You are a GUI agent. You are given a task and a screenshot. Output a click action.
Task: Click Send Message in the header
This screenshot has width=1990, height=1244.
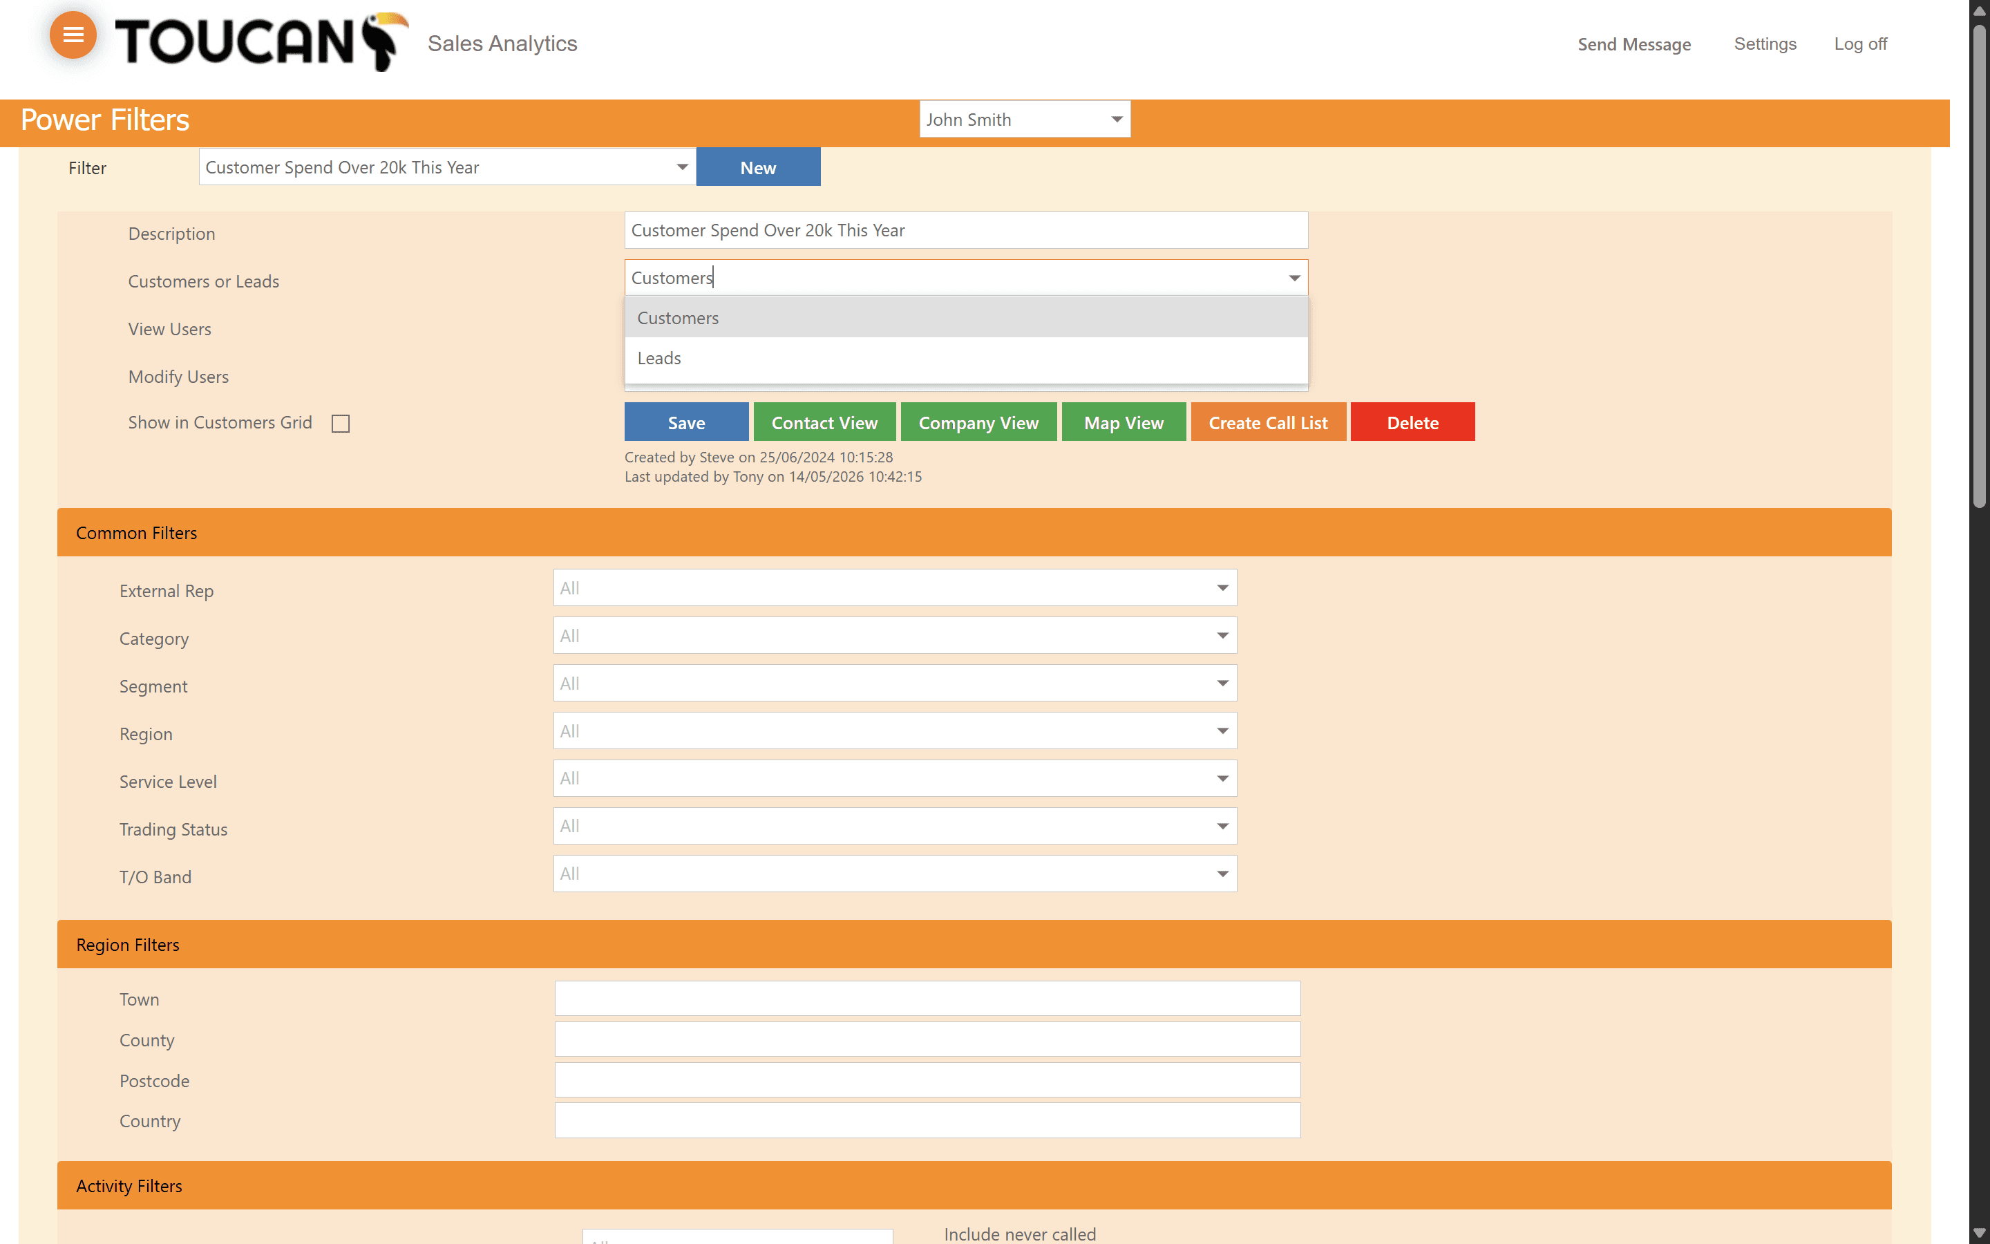pos(1634,44)
